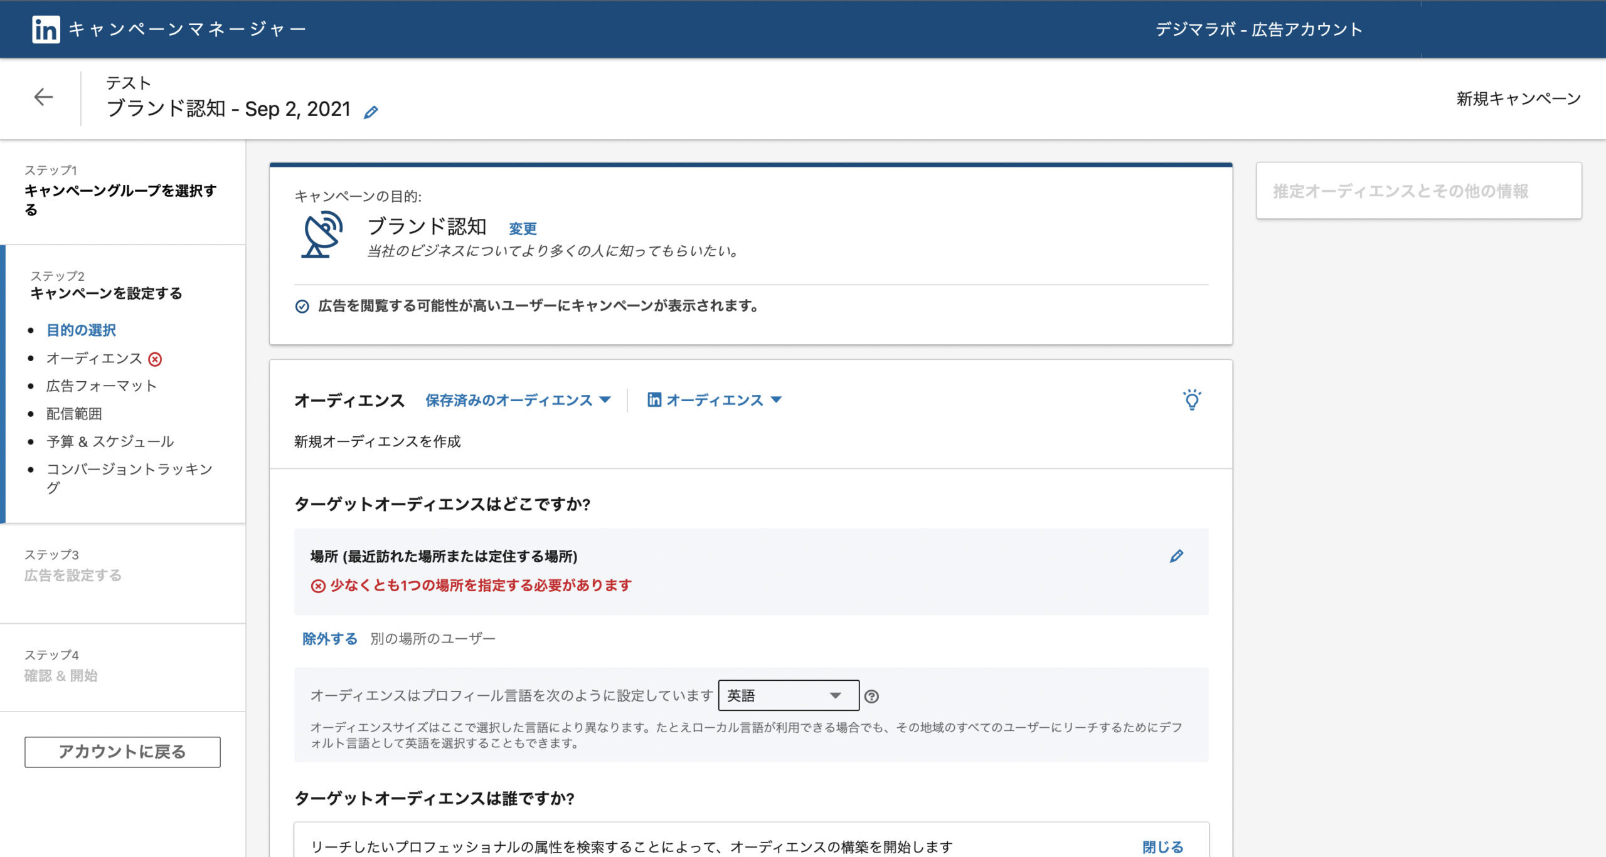The image size is (1606, 857).
Task: Click the 変更 link beside ブランド認知
Action: (x=523, y=229)
